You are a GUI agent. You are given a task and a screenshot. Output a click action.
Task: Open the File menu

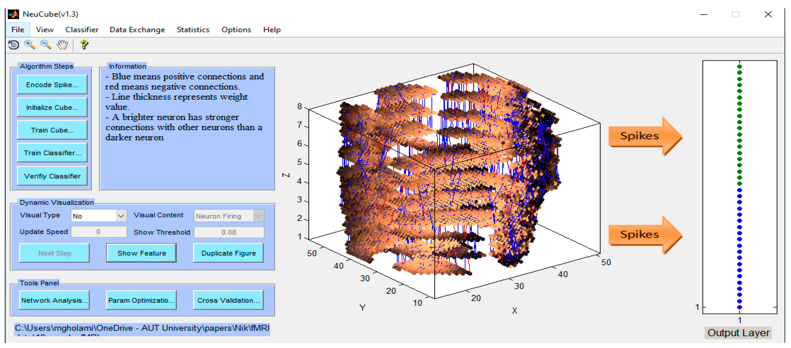click(18, 30)
